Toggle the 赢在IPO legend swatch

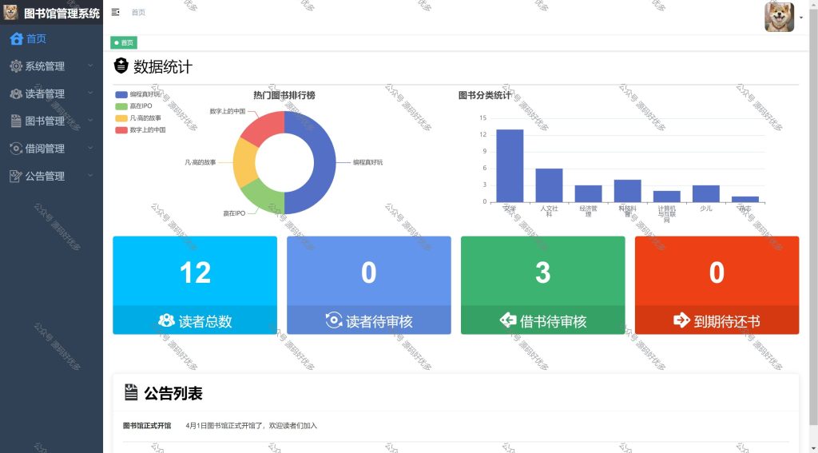pyautogui.click(x=121, y=106)
